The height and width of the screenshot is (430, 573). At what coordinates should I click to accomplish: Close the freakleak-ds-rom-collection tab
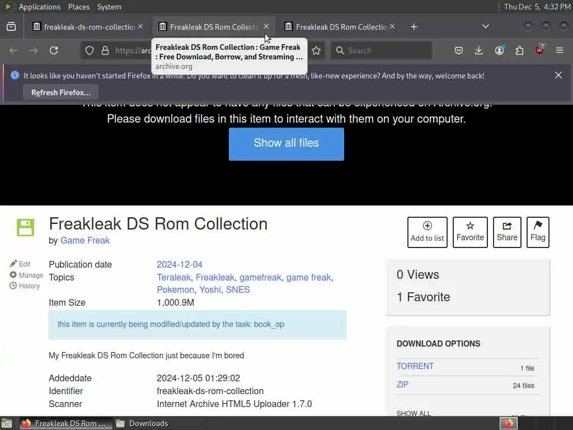(x=140, y=27)
